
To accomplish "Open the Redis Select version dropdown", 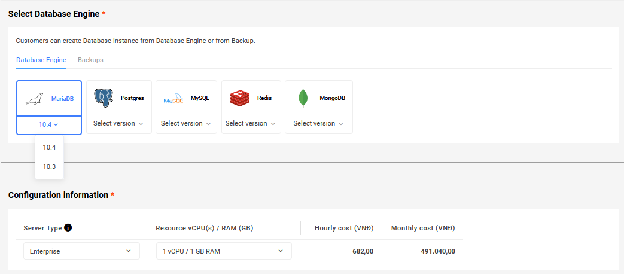I will pyautogui.click(x=251, y=124).
